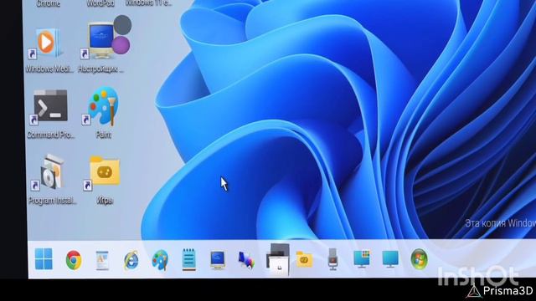Open Notepad from the taskbar
This screenshot has height=301, width=536.
pos(189,260)
